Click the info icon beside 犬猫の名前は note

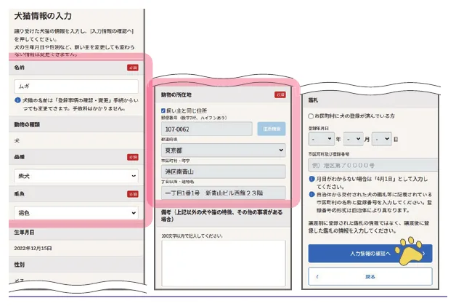pyautogui.click(x=17, y=100)
